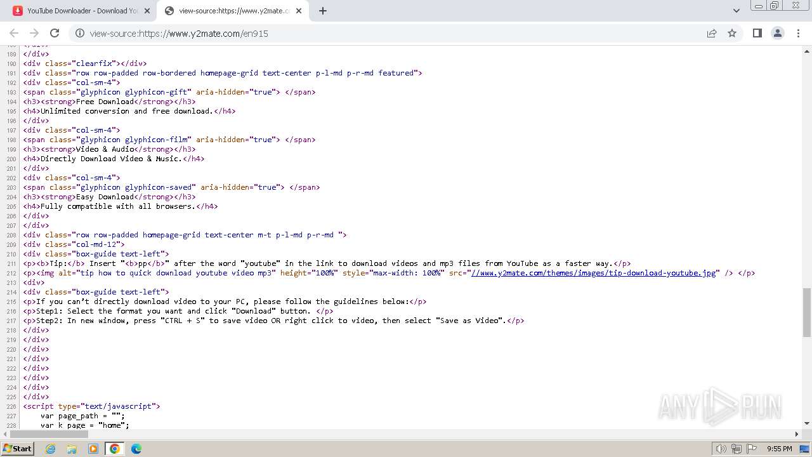Open Chrome's three-dot menu
Image resolution: width=812 pixels, height=457 pixels.
click(798, 33)
